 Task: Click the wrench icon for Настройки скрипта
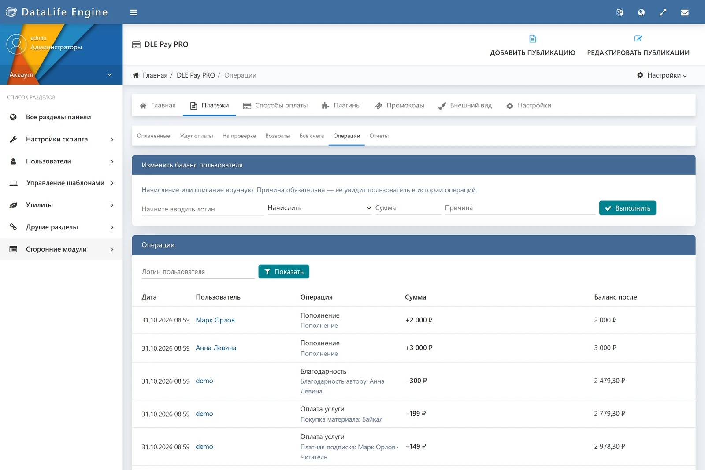point(13,139)
